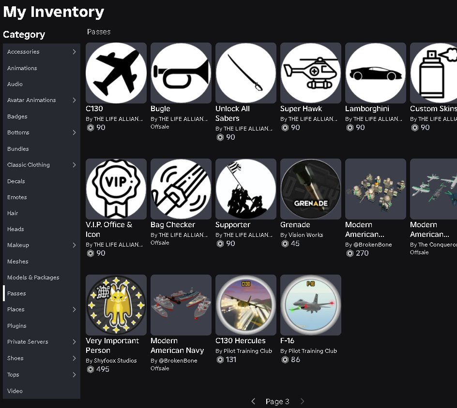
Task: Click the Modern American Navy ships thumbnail
Action: 181,305
